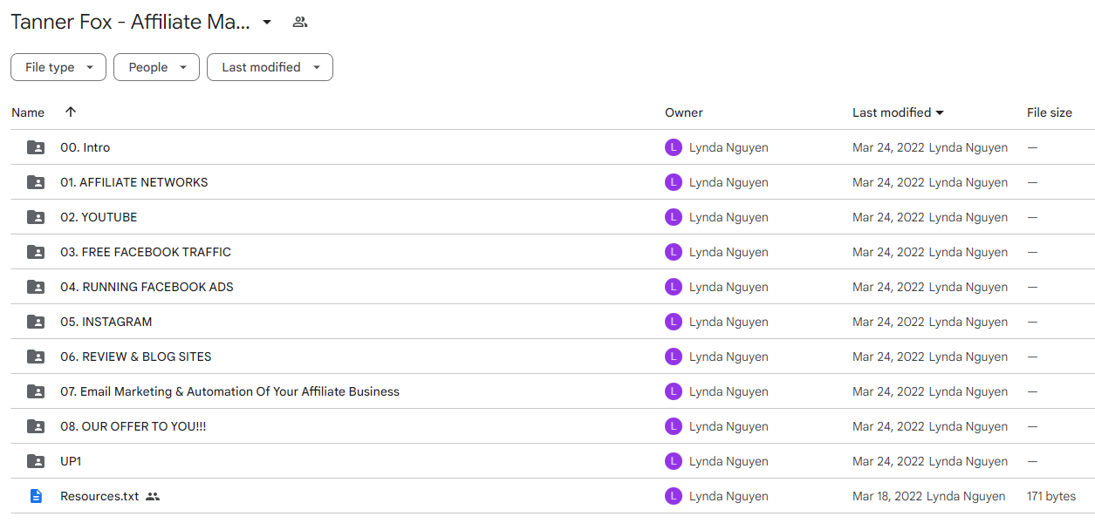1095x530 pixels.
Task: Click owner name Lynda Nguyen in 00. Intro row
Action: [729, 147]
